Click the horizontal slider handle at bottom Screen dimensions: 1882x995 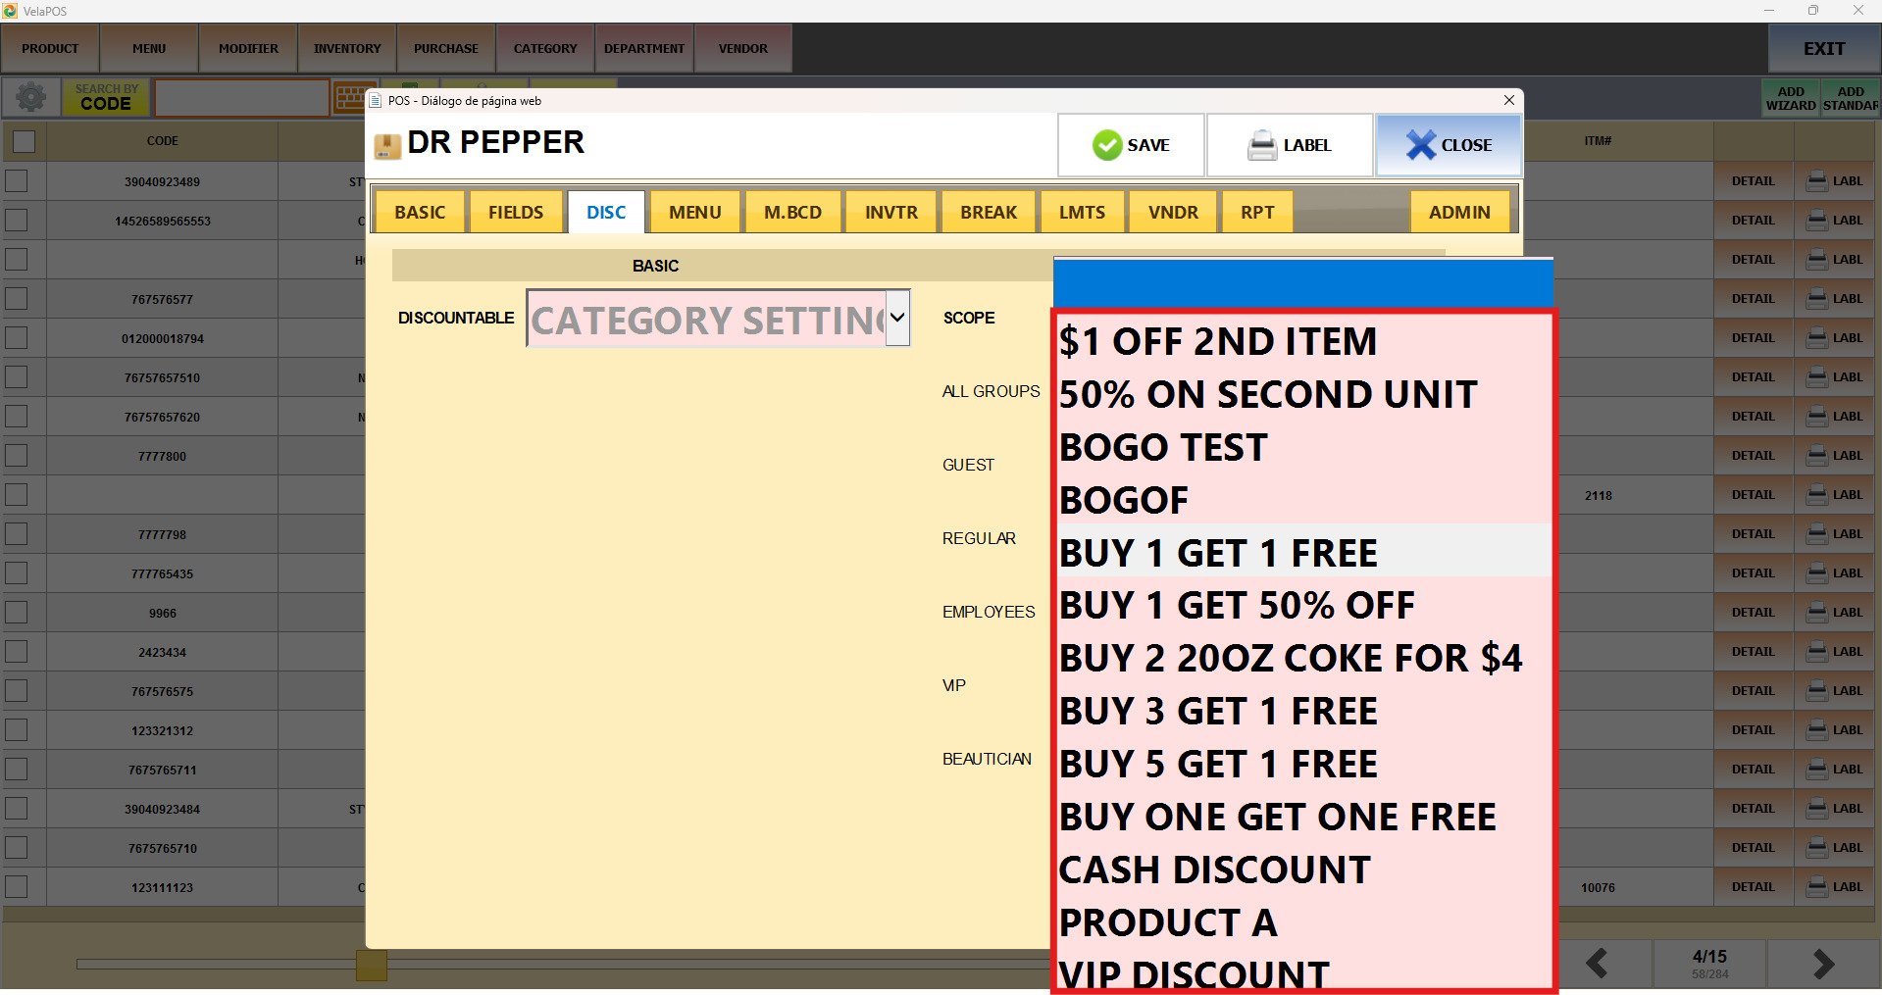pos(371,965)
